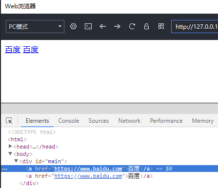218x188 pixels.
Task: Switch to the Network tab
Action: [x=129, y=121]
